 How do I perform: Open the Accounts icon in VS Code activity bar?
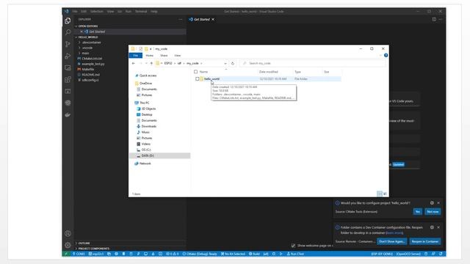click(x=68, y=233)
